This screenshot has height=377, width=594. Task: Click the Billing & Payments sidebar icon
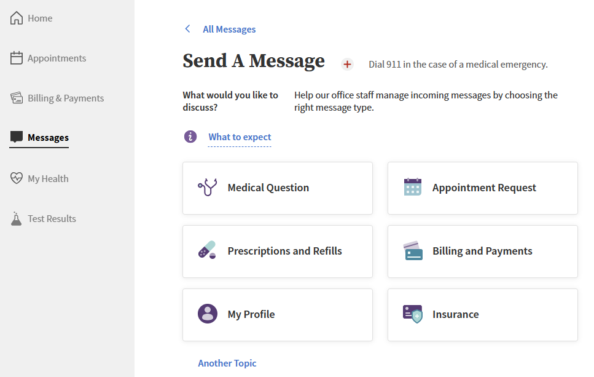click(x=16, y=97)
